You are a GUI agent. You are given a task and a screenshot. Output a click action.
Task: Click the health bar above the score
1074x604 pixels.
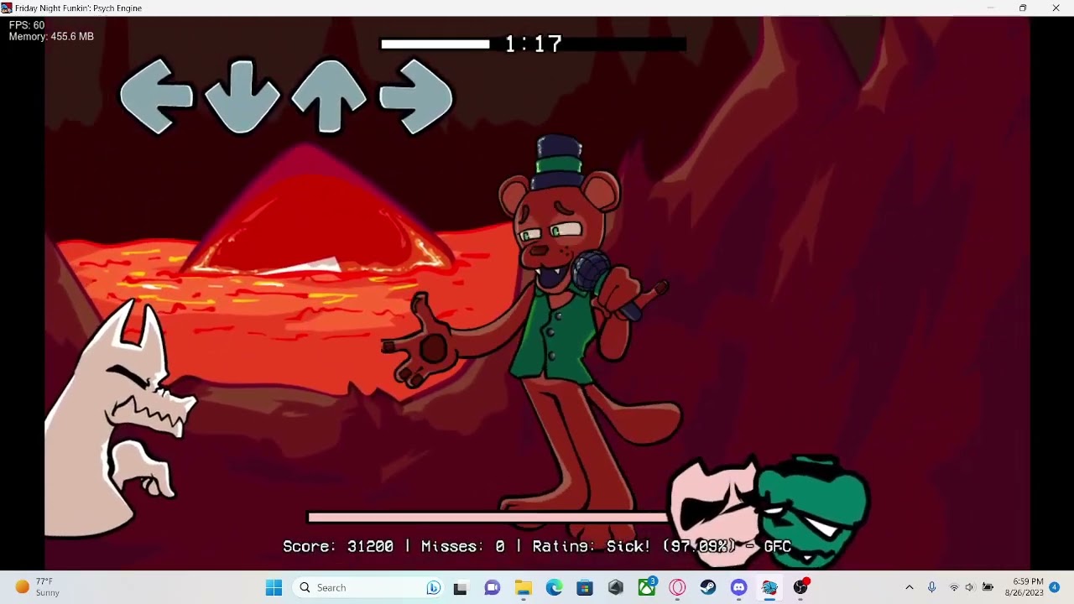489,518
